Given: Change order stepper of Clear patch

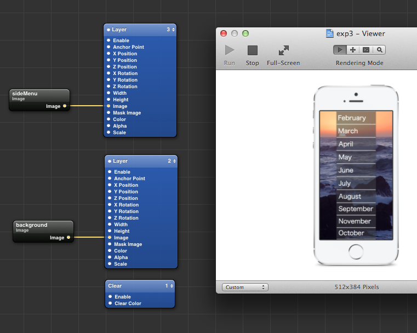Looking at the screenshot, I should [172, 286].
